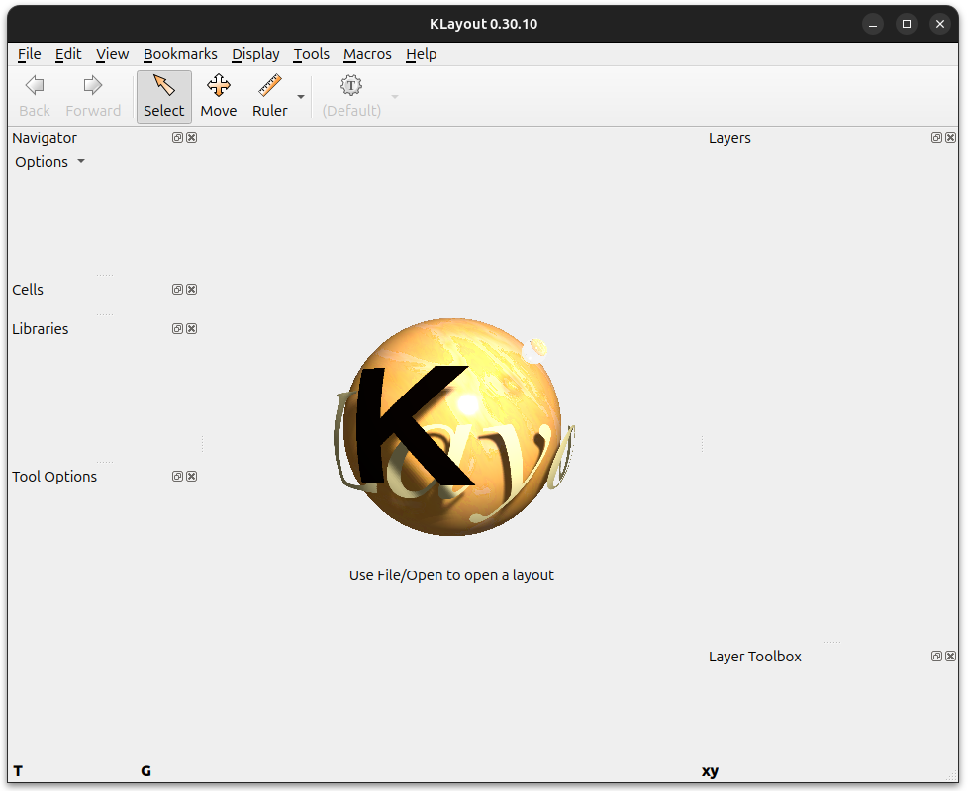Click the 'Use File/Open to open a layout' text

click(x=451, y=575)
